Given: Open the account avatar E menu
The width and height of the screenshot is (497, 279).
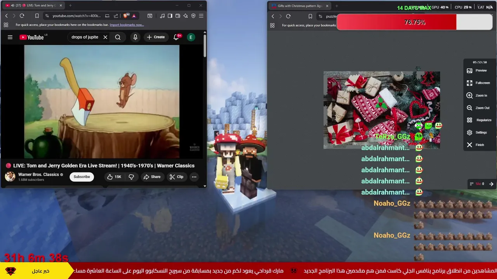Looking at the screenshot, I should coord(191,37).
